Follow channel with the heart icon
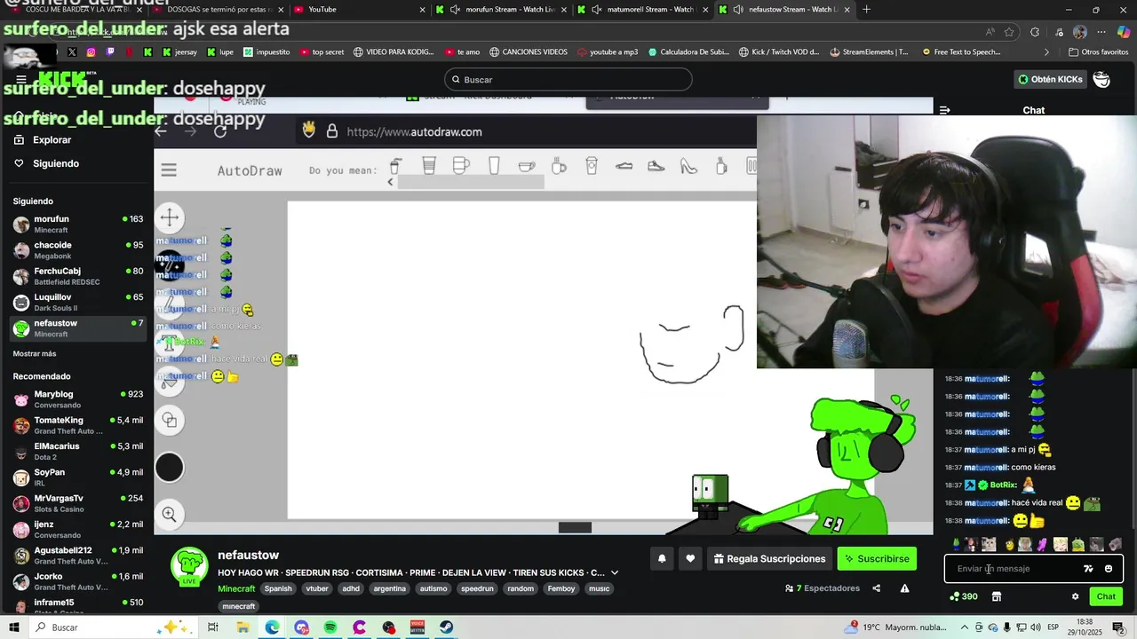1137x639 pixels. (x=690, y=558)
